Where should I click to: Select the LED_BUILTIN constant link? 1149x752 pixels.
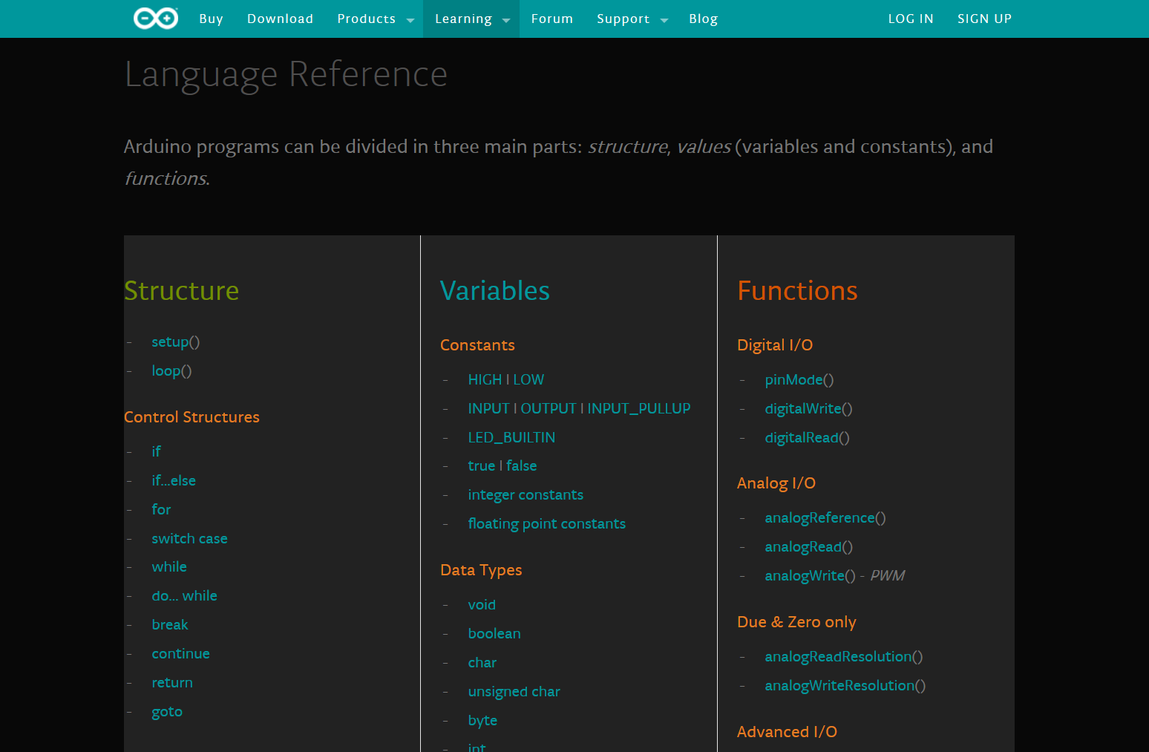click(511, 437)
